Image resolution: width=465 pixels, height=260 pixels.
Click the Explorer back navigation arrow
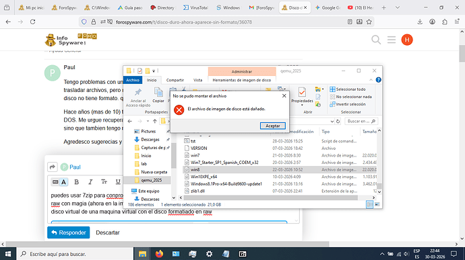tap(129, 122)
